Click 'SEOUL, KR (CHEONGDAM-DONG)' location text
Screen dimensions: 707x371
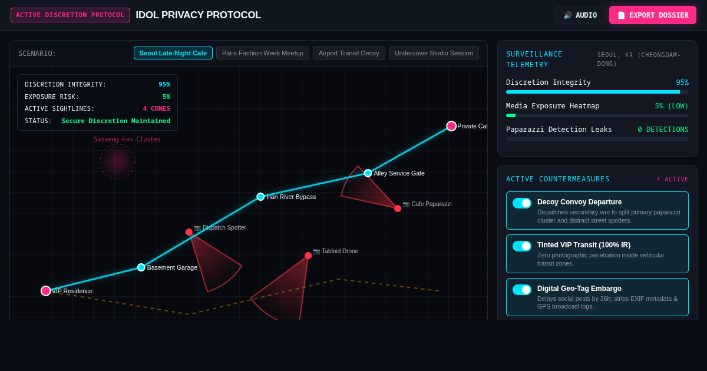click(639, 59)
